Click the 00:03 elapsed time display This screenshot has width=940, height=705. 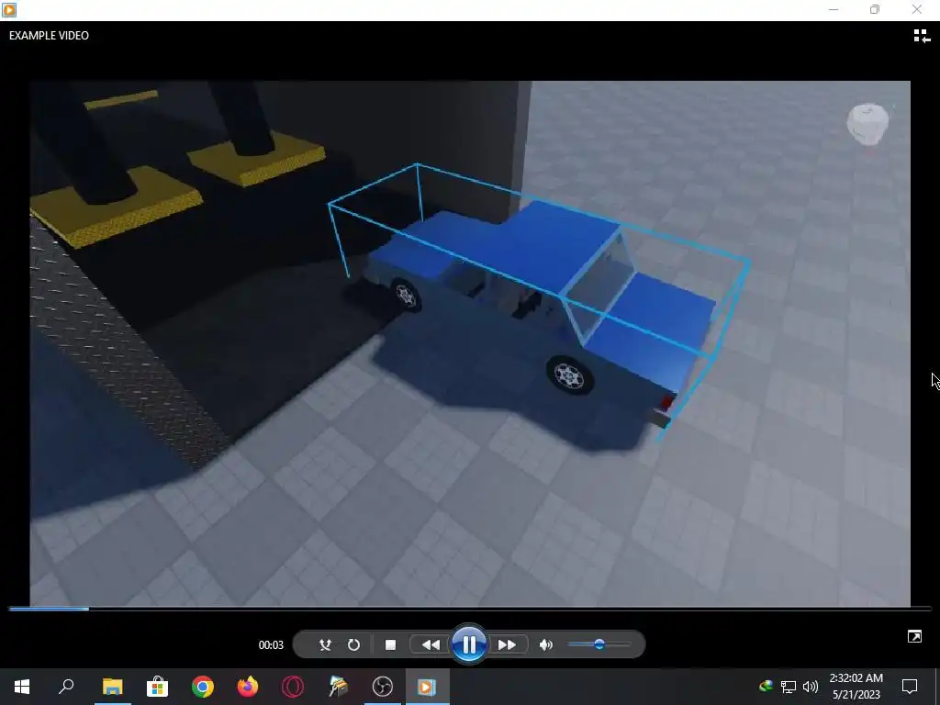tap(271, 645)
